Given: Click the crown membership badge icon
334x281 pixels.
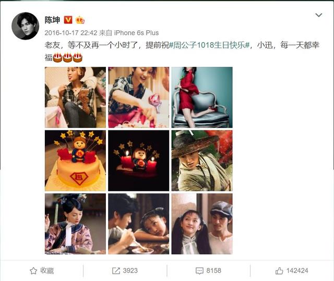Looking at the screenshot, I should [80, 20].
